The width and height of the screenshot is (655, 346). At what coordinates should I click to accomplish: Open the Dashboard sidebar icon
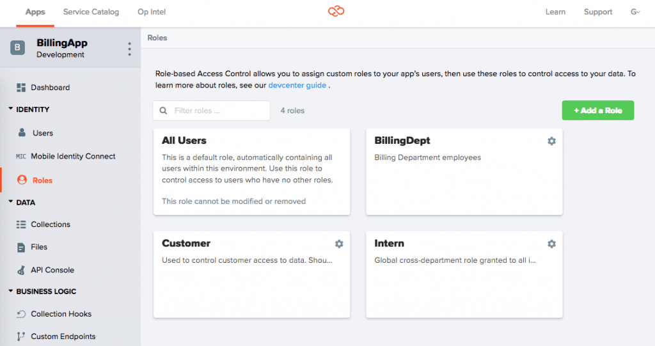pyautogui.click(x=20, y=88)
